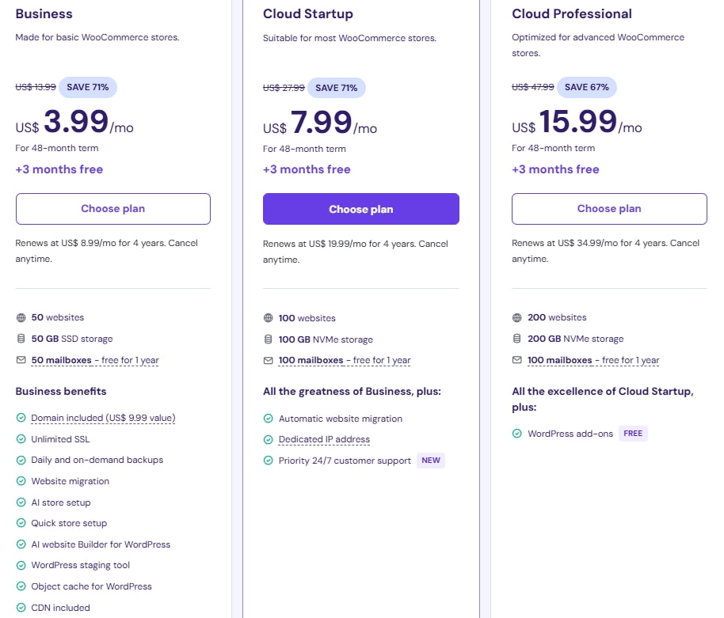The height and width of the screenshot is (618, 724).
Task: Click the globe icon beside 200 websites
Action: (517, 317)
